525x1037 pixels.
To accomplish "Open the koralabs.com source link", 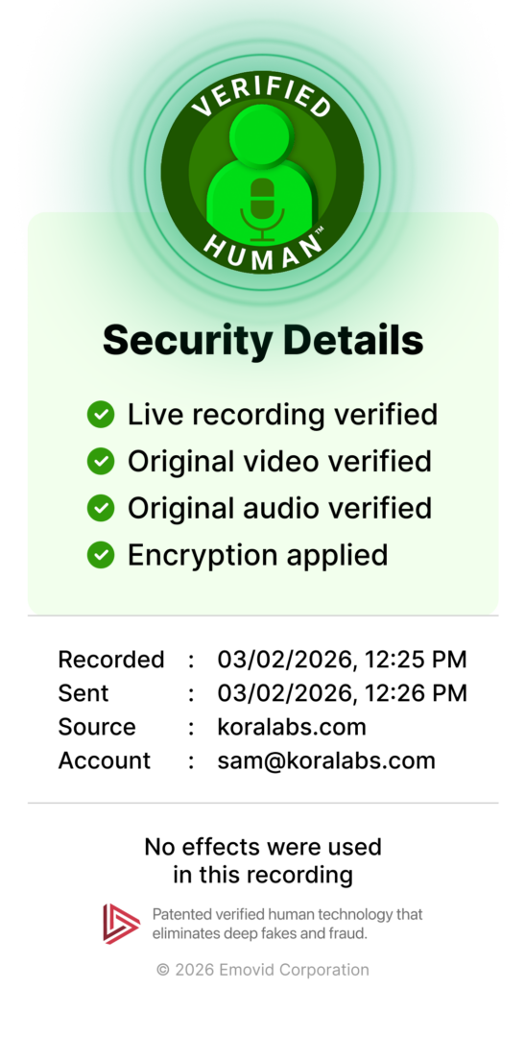I will [292, 727].
